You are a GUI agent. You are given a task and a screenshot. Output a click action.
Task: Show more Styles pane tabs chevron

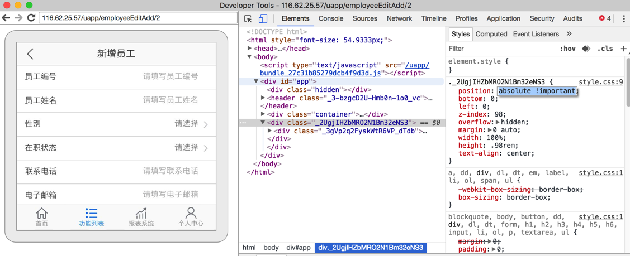click(569, 33)
